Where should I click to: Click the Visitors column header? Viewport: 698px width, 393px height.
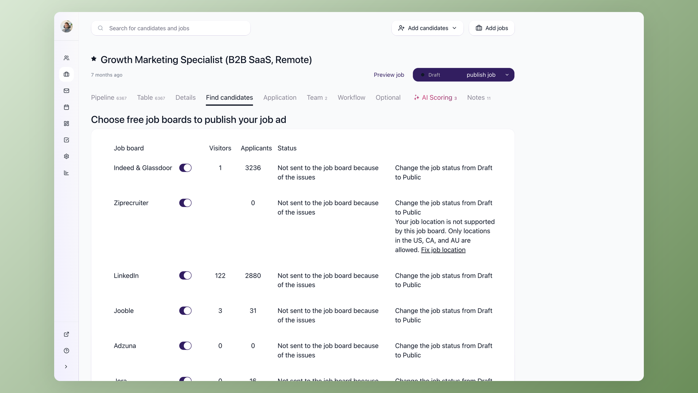(220, 148)
